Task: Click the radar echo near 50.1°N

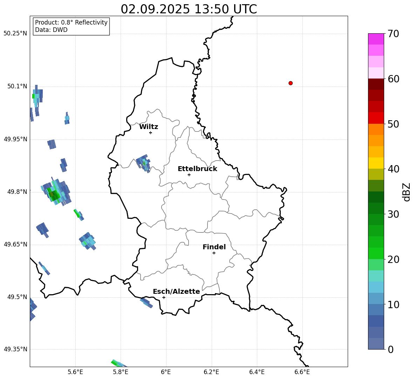Action: [x=37, y=100]
